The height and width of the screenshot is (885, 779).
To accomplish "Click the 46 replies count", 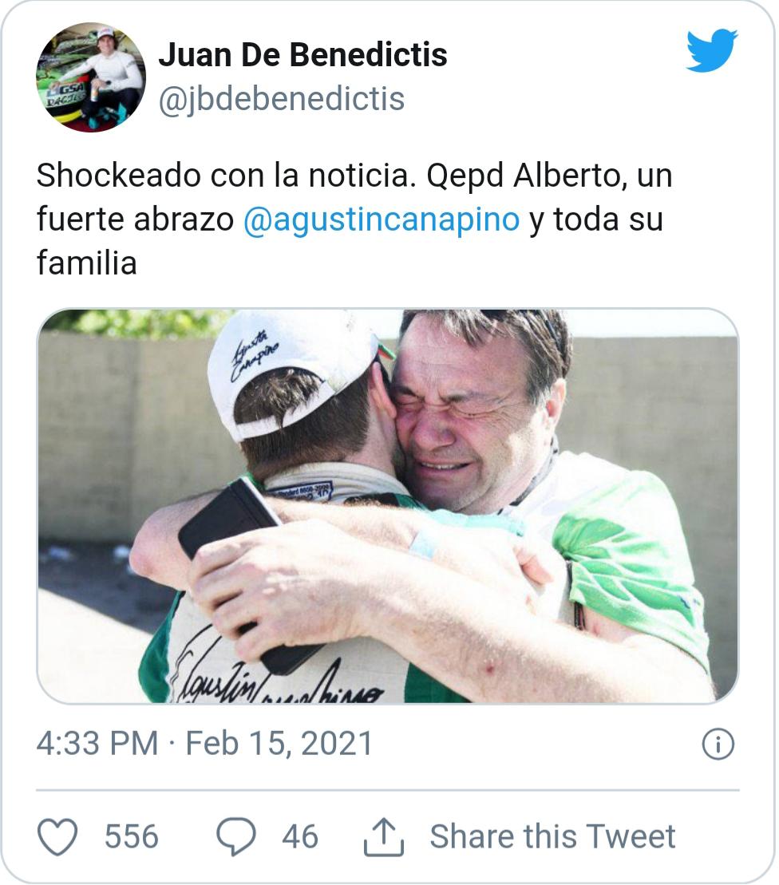I will pyautogui.click(x=300, y=837).
